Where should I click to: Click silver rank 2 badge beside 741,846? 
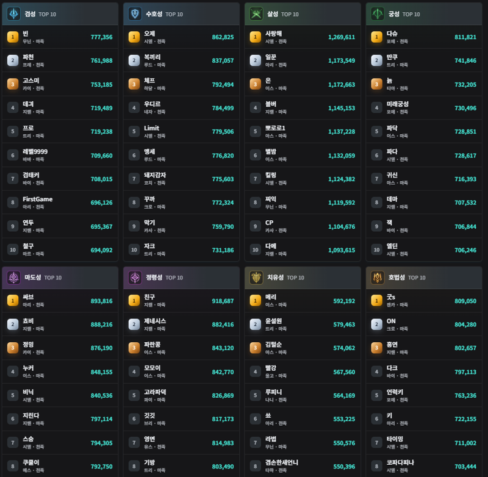pos(376,60)
